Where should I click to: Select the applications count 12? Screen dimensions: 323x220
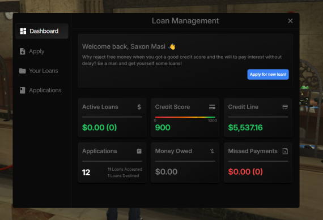(x=86, y=172)
